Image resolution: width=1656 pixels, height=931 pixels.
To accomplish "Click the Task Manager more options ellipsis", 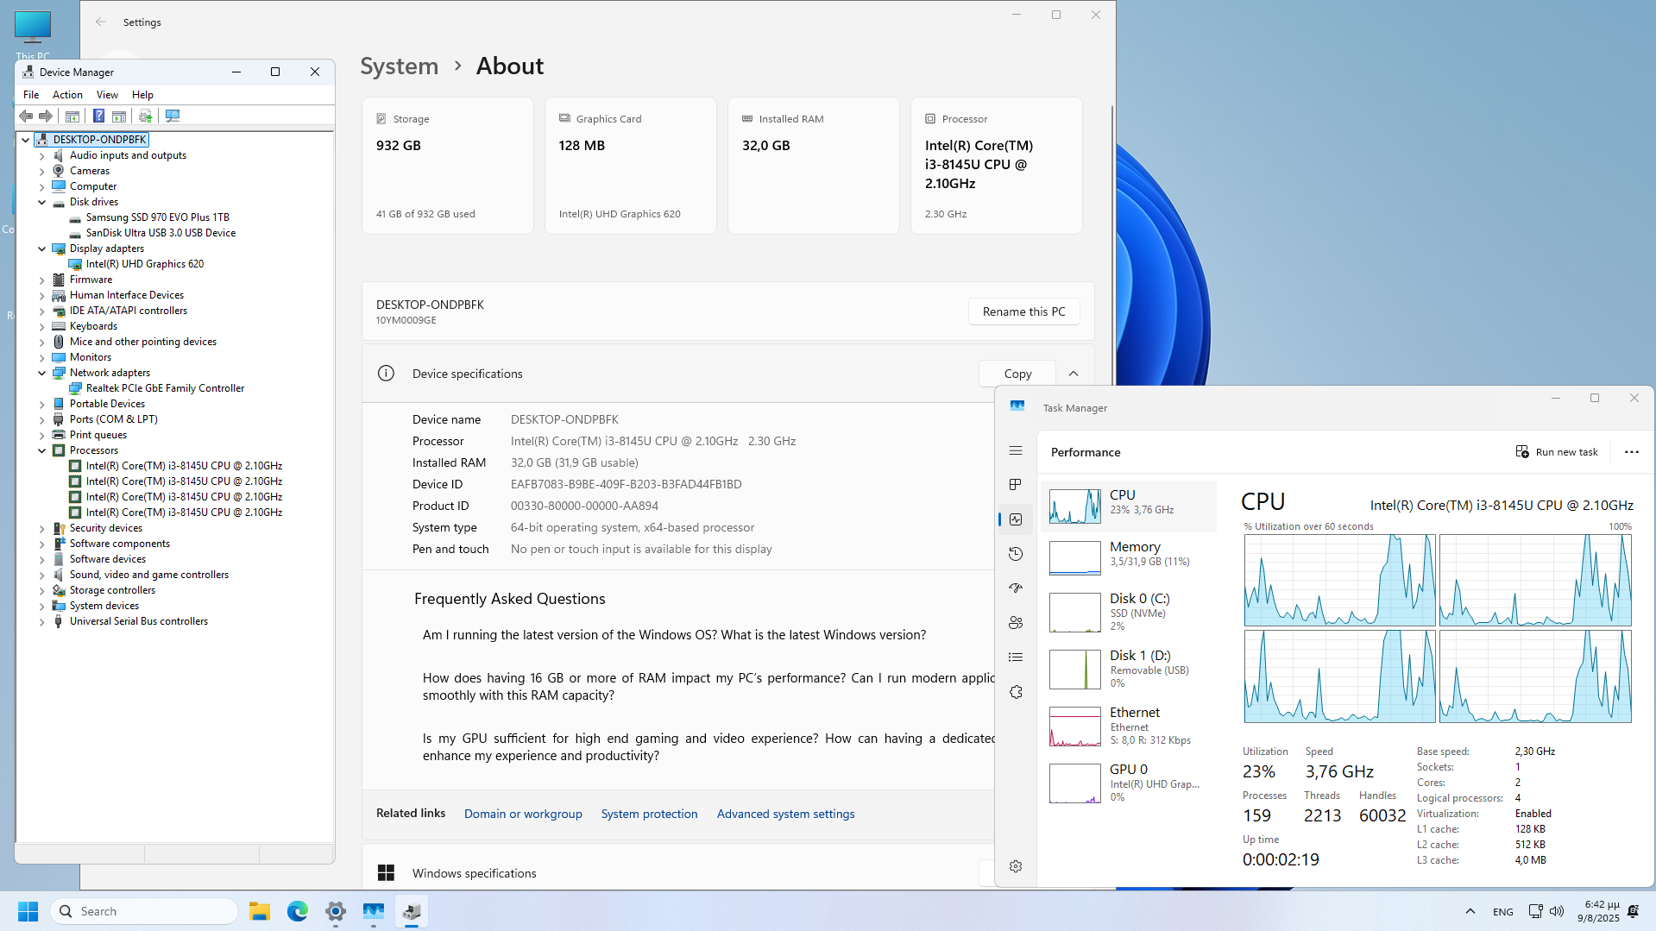I will [x=1631, y=452].
